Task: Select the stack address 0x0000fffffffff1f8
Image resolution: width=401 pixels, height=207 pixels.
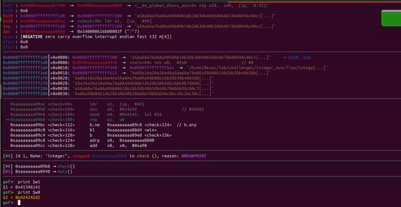Action: pos(25,83)
